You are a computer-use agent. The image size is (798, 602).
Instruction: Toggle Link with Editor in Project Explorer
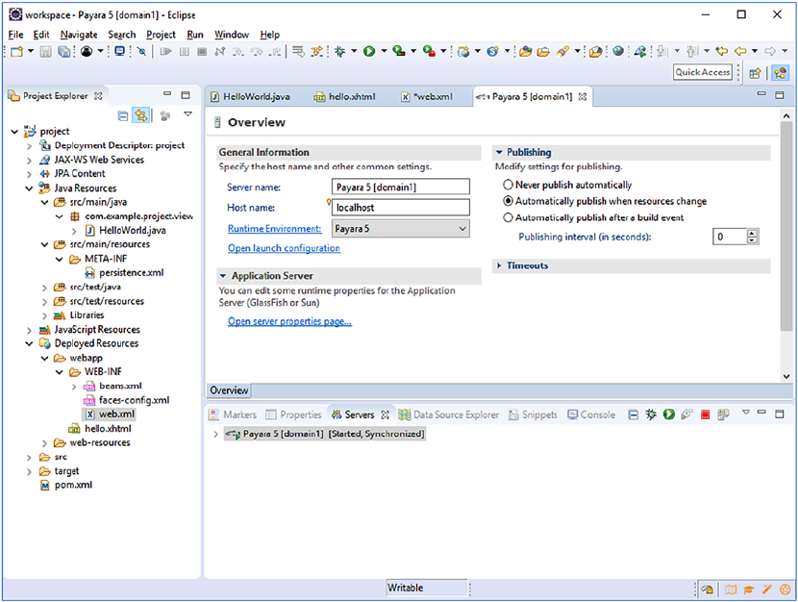[141, 115]
